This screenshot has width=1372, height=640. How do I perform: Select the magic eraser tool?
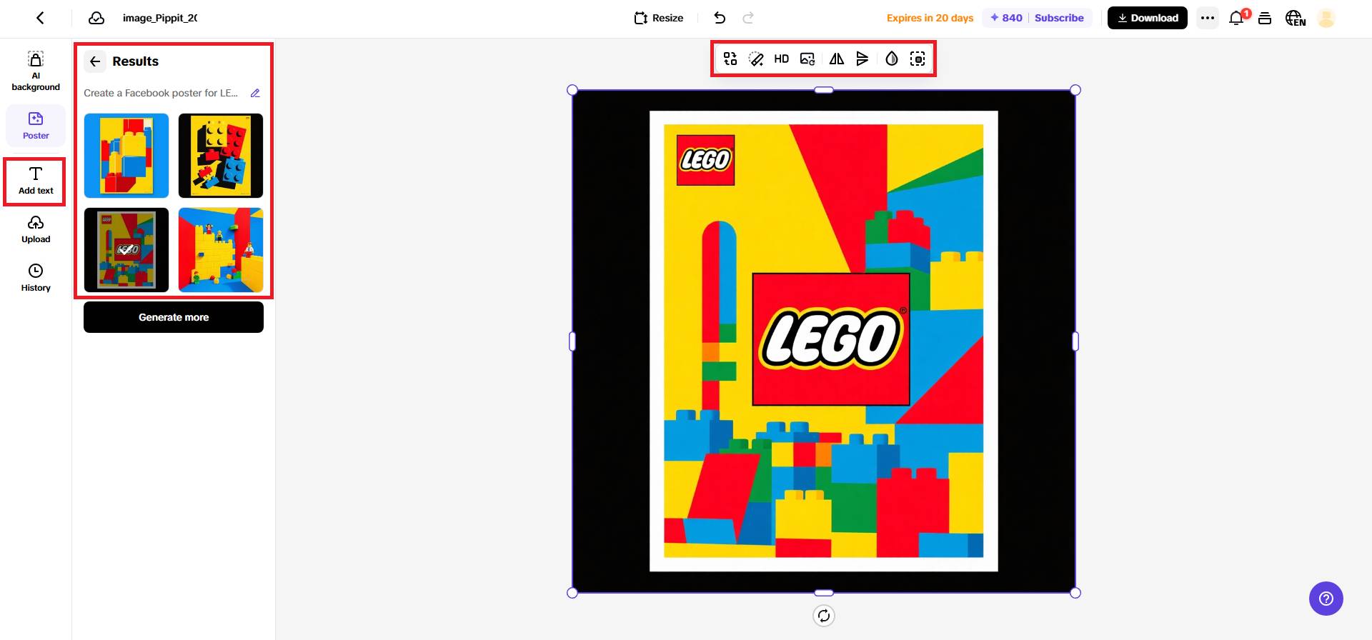756,59
